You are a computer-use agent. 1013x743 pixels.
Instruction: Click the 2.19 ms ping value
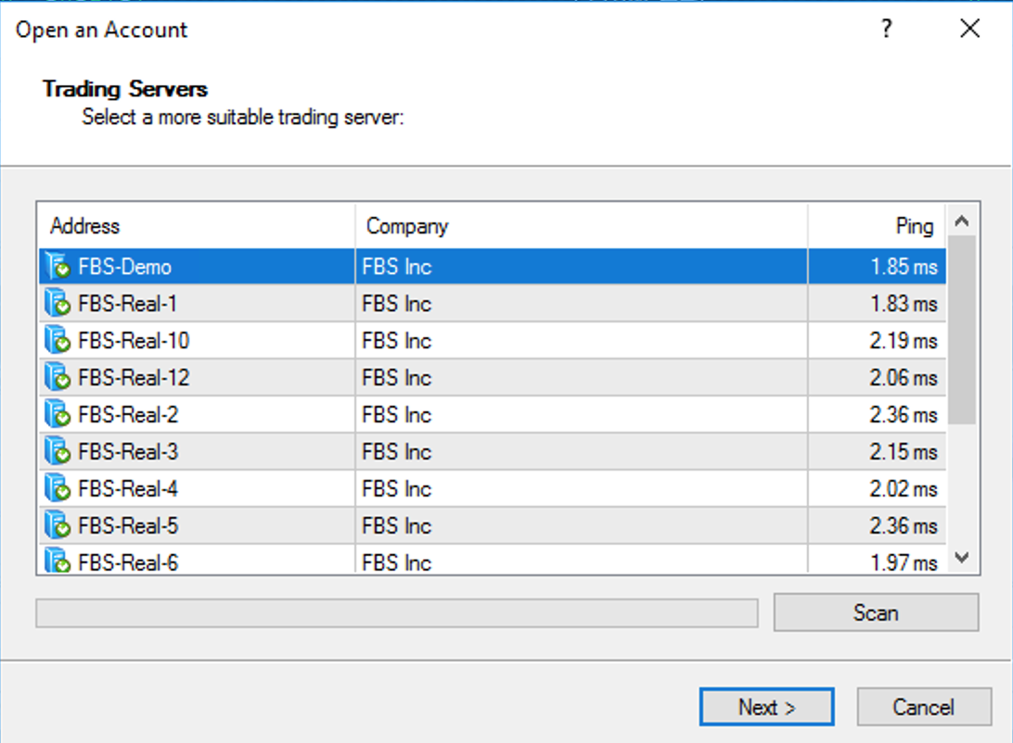pyautogui.click(x=904, y=341)
